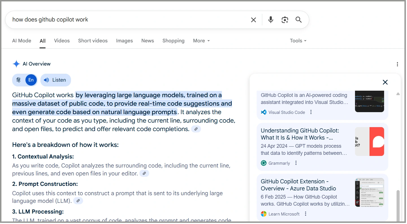Click the magnifying glass search icon

pos(299,20)
